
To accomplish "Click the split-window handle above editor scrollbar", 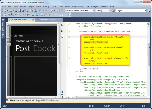I will [x=148, y=24].
